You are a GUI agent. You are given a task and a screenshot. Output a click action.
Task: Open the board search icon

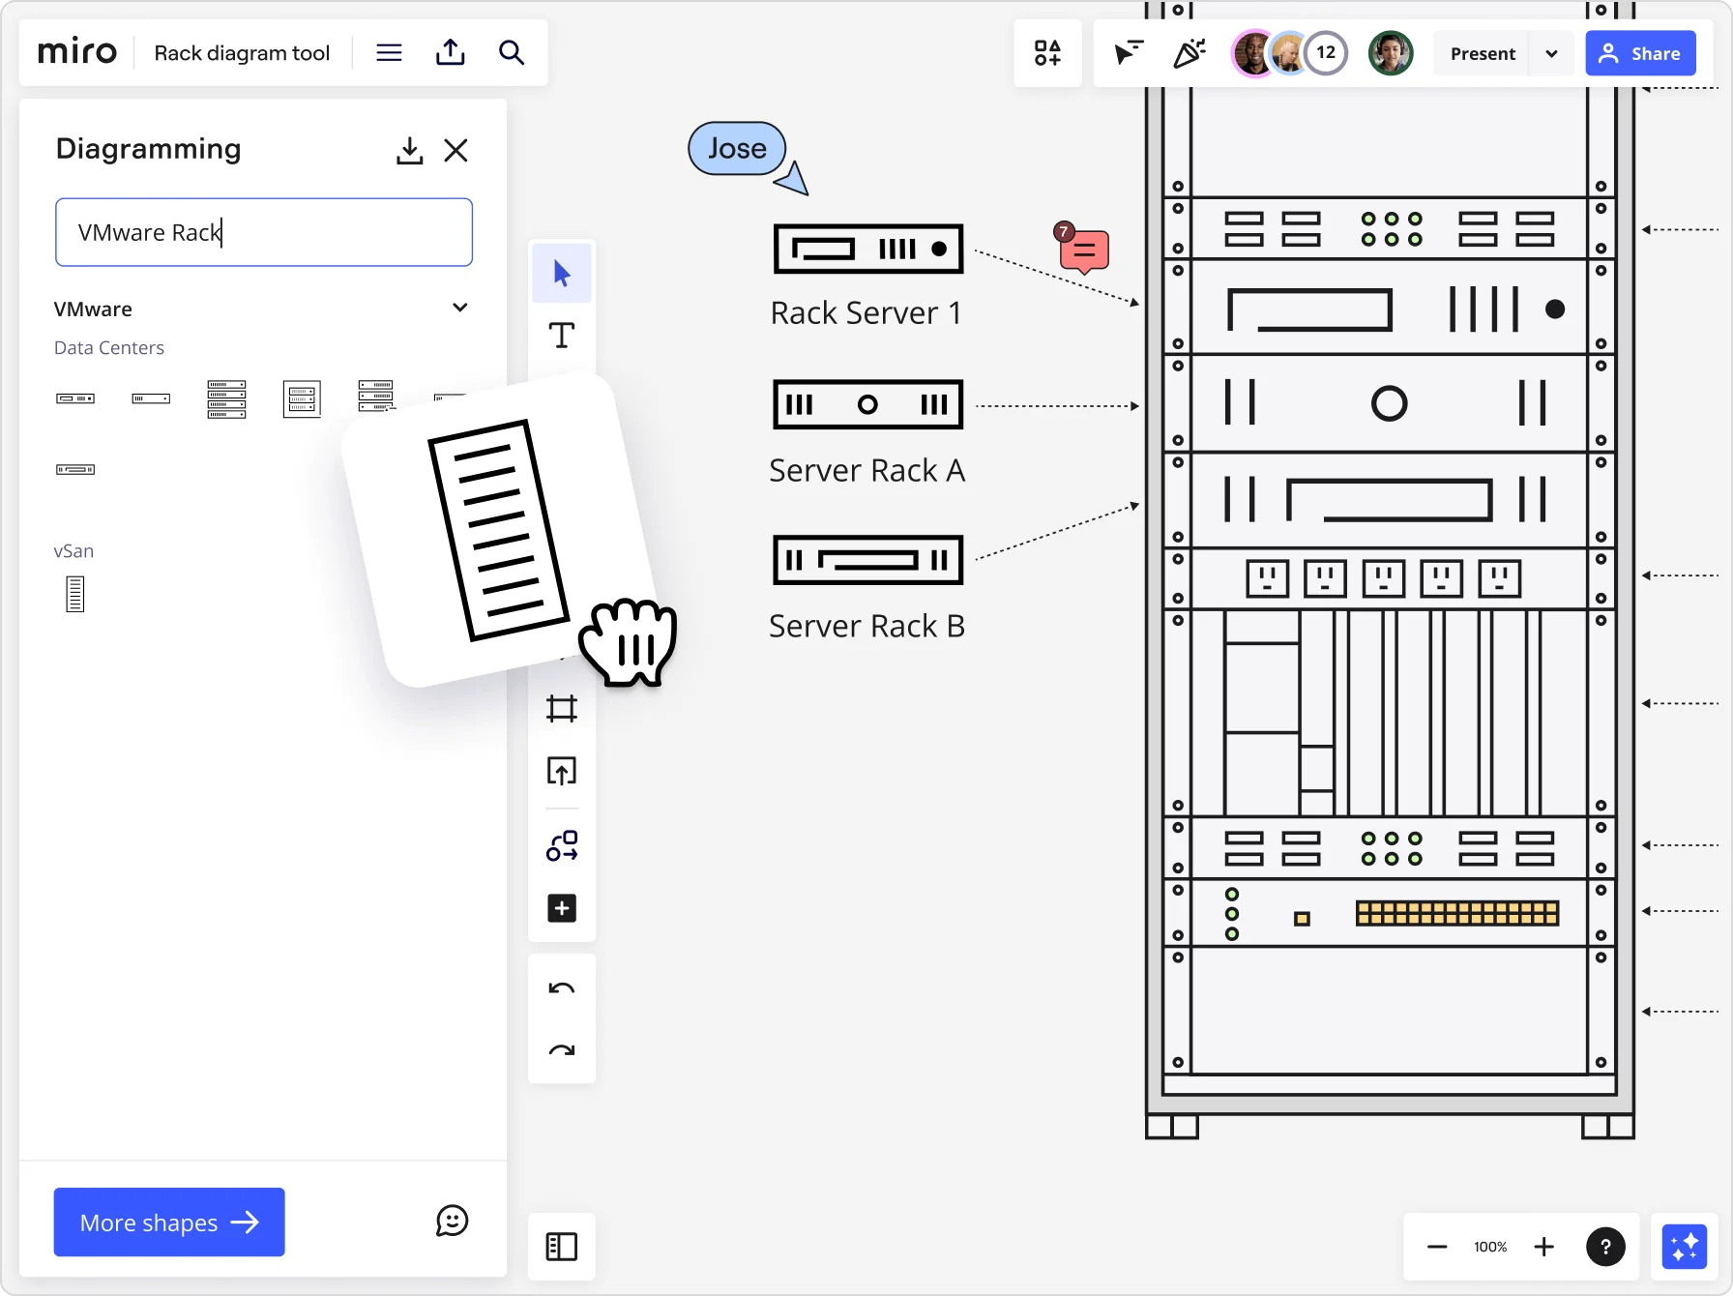[x=512, y=52]
